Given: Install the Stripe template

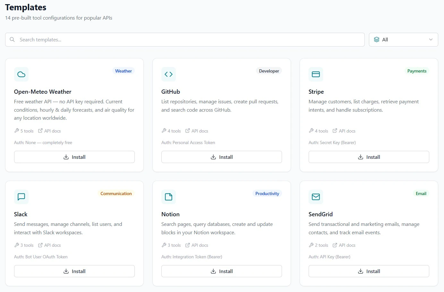Looking at the screenshot, I should pyautogui.click(x=369, y=157).
